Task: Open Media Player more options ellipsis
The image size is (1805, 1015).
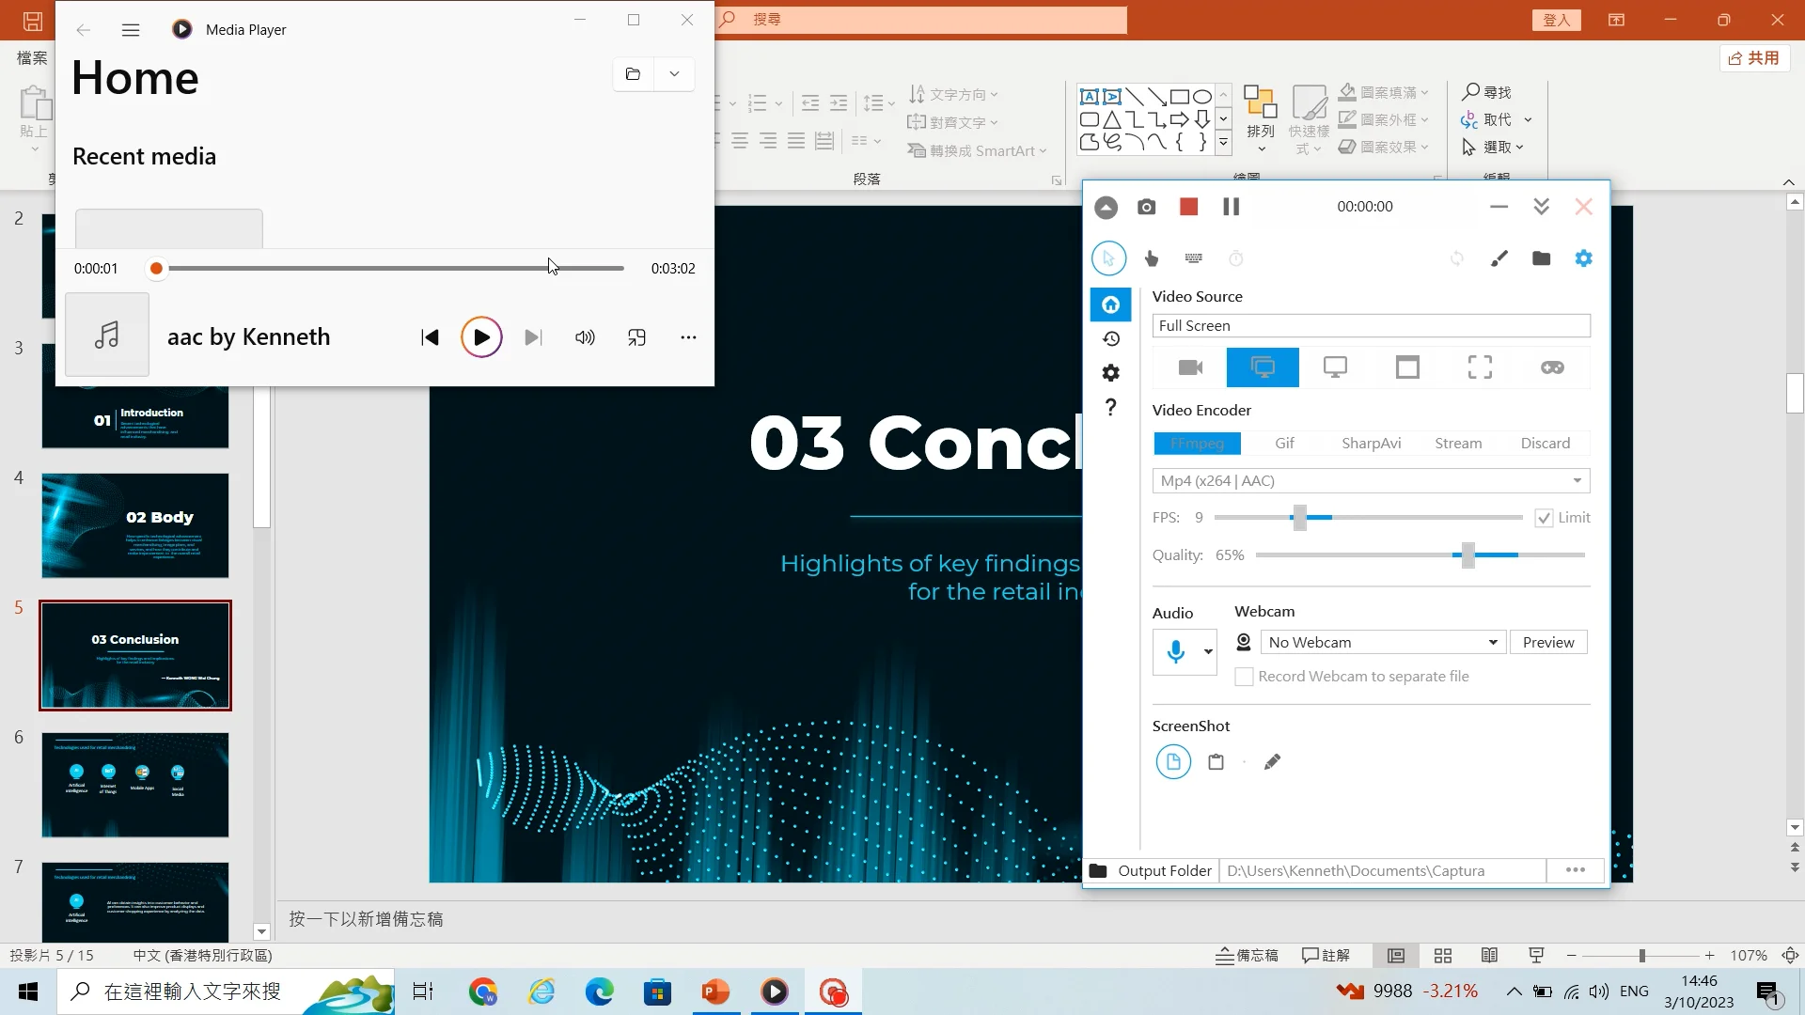Action: 688,337
